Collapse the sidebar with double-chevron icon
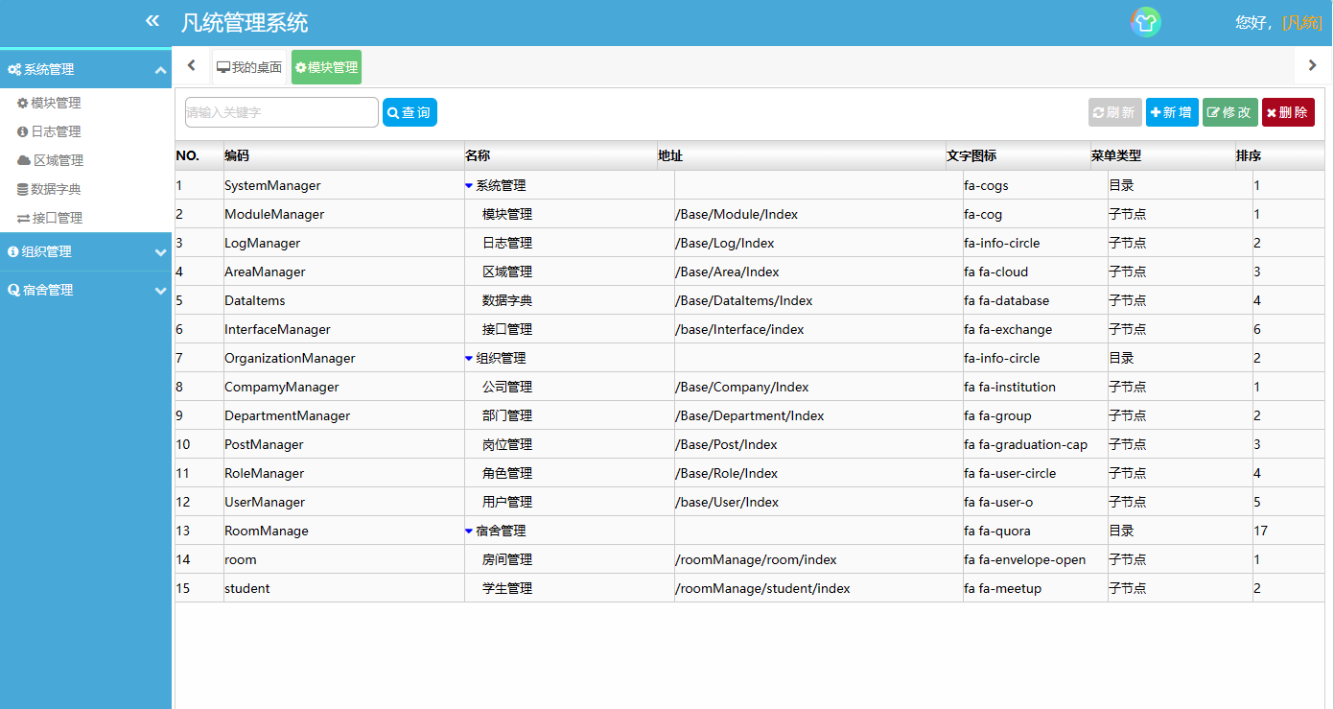The image size is (1334, 709). 152,20
